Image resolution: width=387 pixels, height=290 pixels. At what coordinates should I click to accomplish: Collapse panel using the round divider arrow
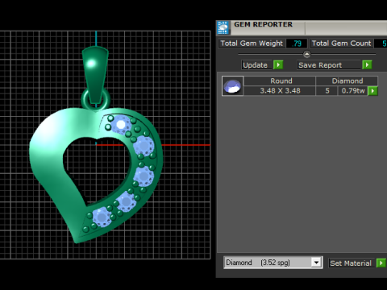click(x=306, y=54)
